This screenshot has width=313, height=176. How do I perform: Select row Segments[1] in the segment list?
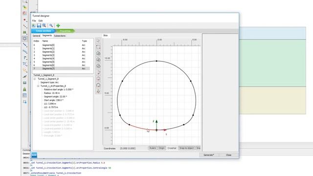click(61, 48)
